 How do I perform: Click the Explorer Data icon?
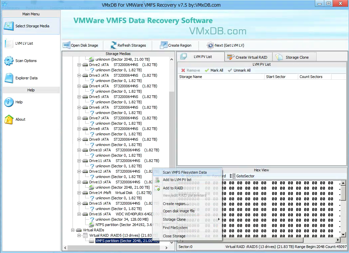click(9, 78)
